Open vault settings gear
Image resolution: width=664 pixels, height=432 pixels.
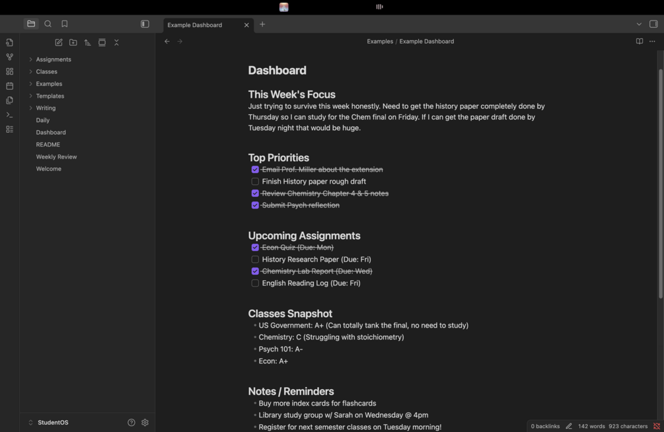coord(145,423)
